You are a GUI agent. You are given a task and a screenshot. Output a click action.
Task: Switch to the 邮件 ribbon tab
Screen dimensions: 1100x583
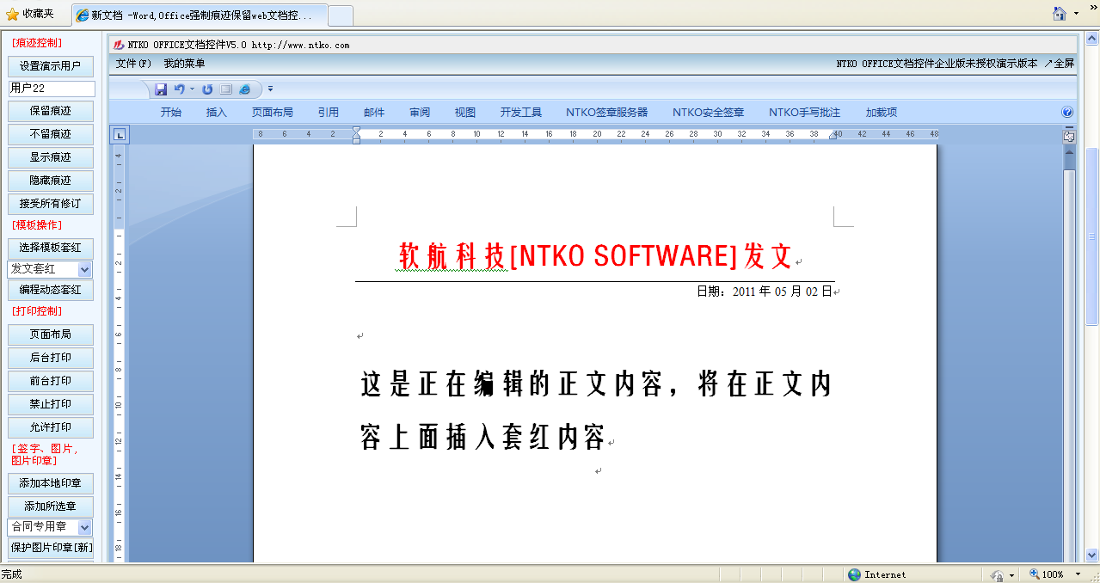(374, 112)
